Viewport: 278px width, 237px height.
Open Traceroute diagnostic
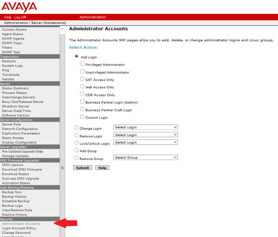click(11, 75)
